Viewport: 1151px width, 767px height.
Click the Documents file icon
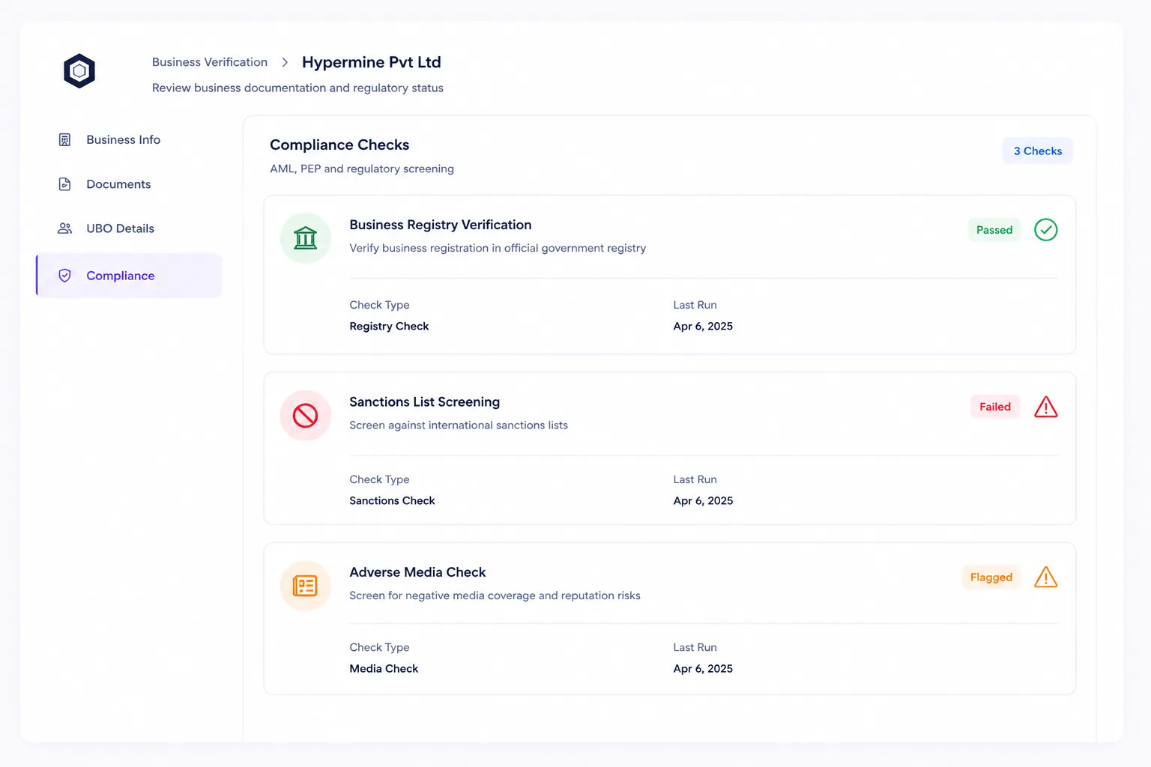[64, 184]
